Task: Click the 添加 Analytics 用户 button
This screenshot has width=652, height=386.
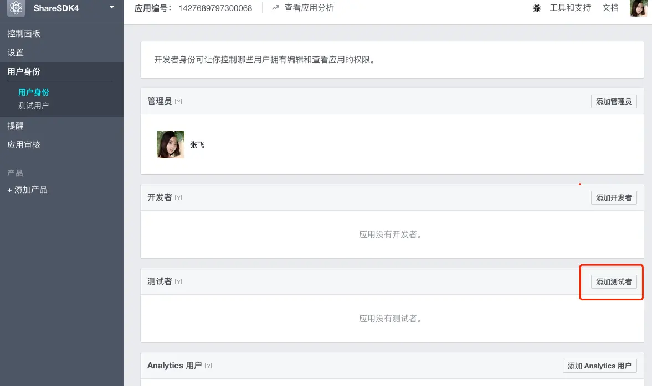Action: click(599, 366)
